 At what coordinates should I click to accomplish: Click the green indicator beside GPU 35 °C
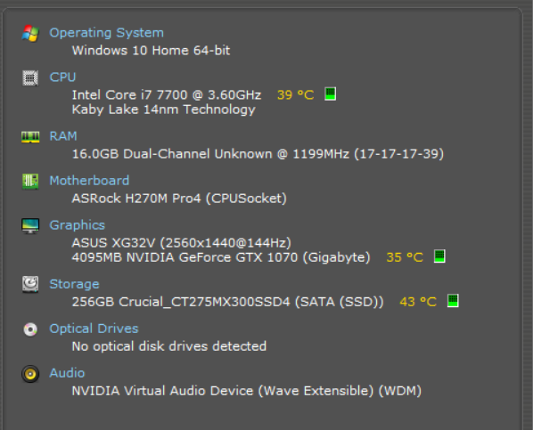(x=439, y=256)
